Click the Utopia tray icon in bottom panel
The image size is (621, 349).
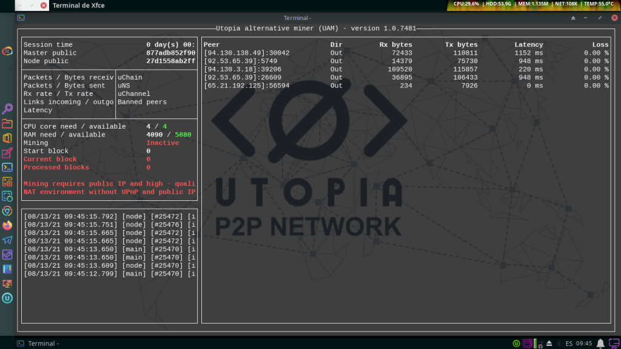(516, 344)
